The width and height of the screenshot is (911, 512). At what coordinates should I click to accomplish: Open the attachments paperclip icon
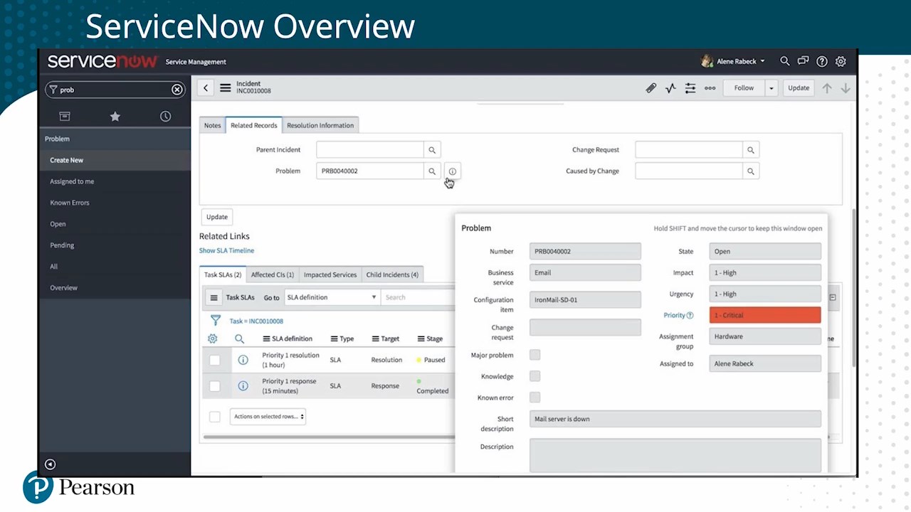point(651,88)
